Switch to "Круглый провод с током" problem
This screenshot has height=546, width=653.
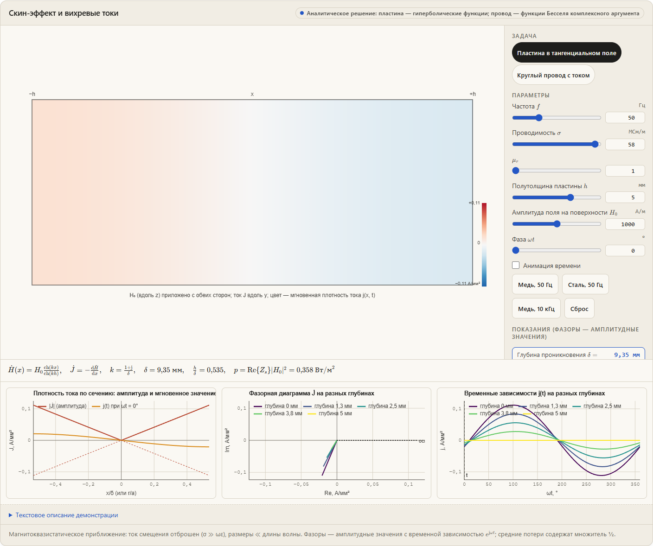coord(553,75)
